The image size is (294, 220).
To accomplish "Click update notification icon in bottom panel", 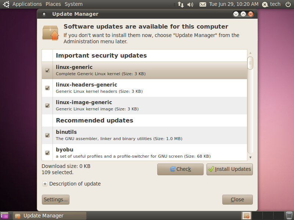I will [x=247, y=216].
